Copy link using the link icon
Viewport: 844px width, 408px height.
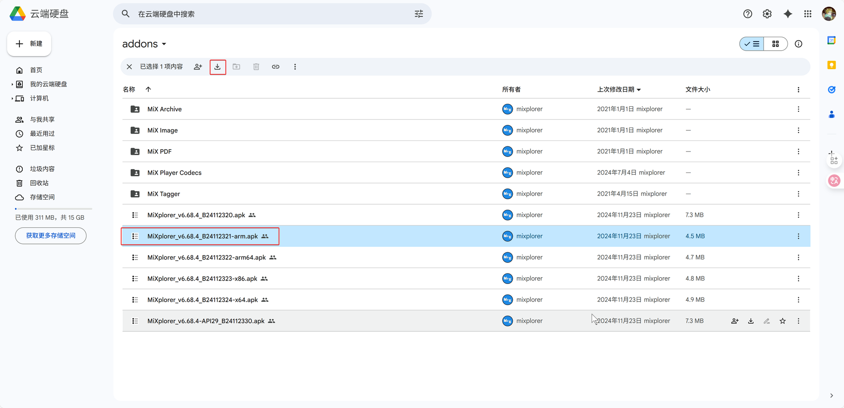point(276,67)
